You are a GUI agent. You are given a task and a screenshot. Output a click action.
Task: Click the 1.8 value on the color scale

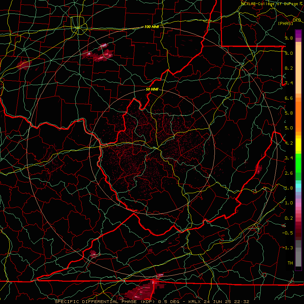click(289, 188)
